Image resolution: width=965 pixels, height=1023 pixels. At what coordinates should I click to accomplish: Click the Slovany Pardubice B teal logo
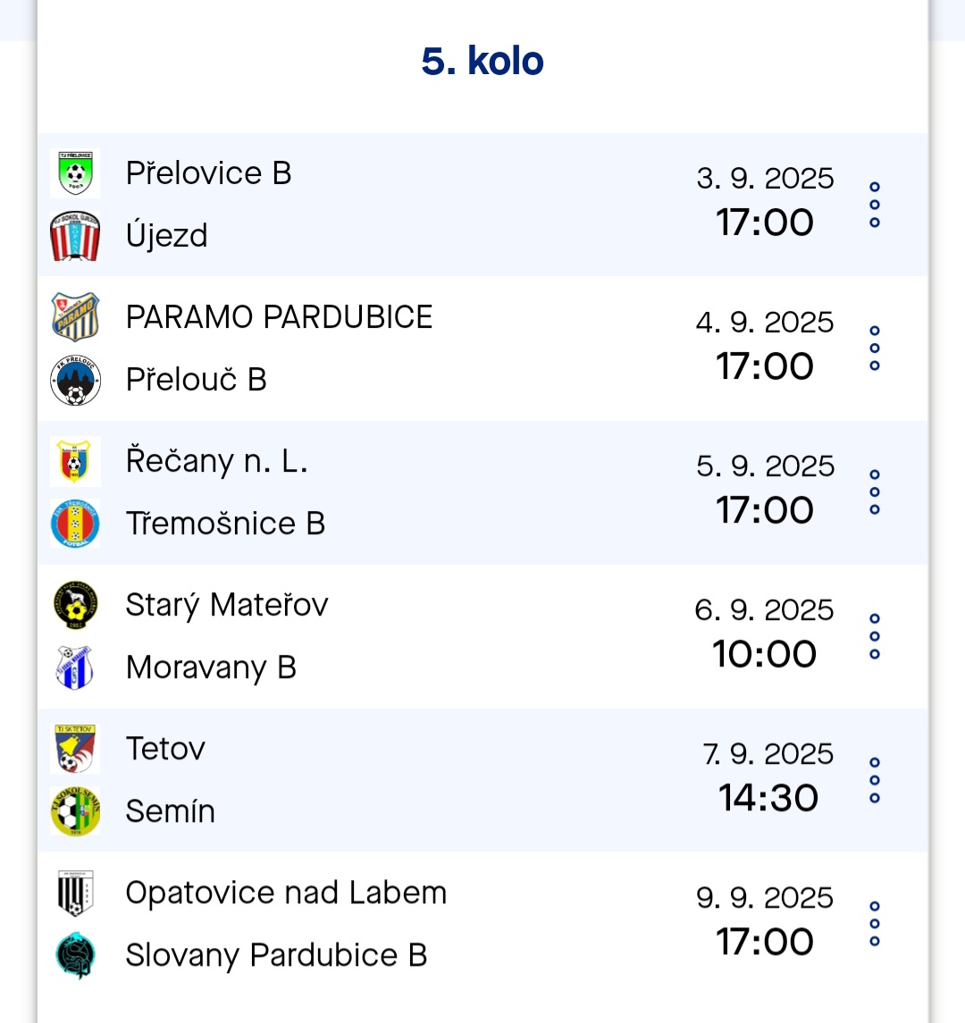point(75,955)
